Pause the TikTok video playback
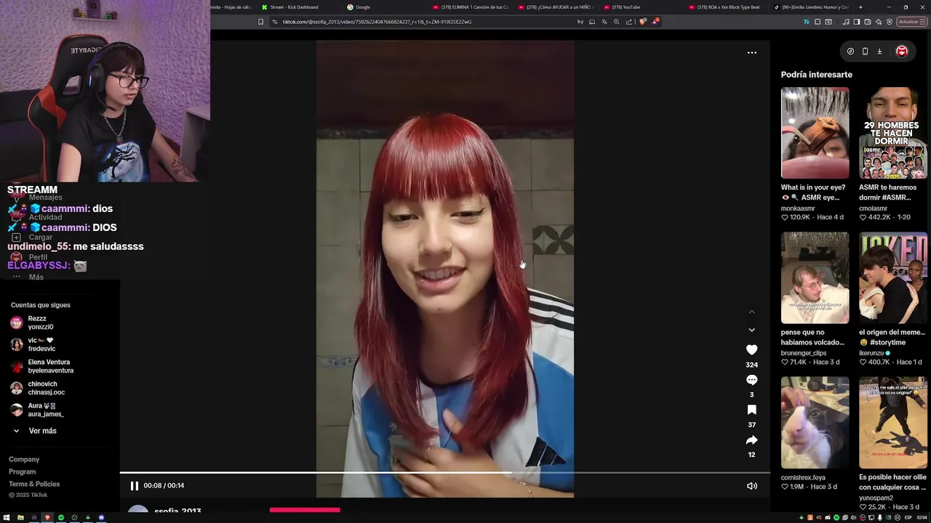 coord(134,485)
